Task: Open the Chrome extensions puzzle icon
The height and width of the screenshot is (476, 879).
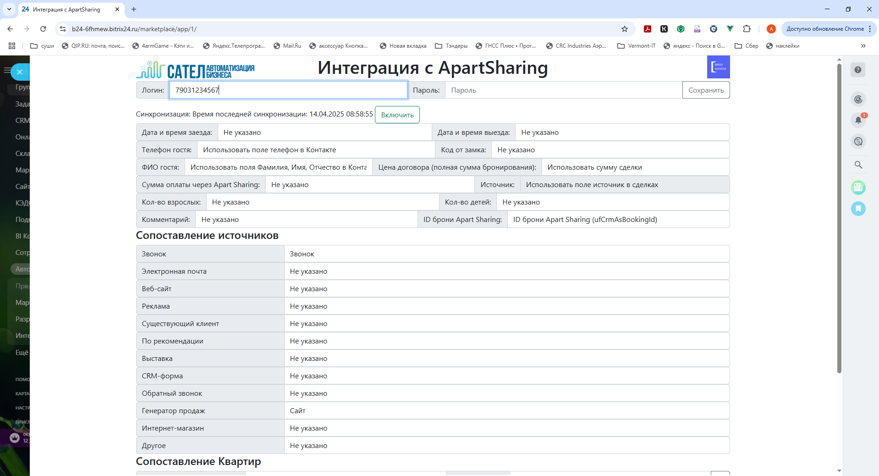Action: click(x=747, y=29)
